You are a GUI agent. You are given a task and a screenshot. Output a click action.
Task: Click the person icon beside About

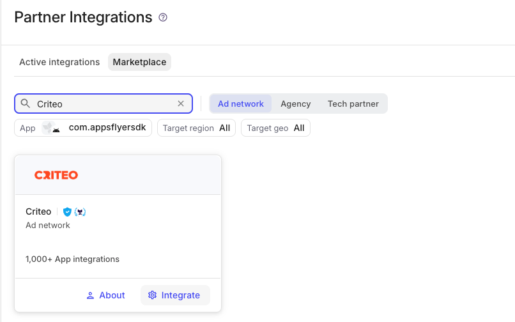90,295
